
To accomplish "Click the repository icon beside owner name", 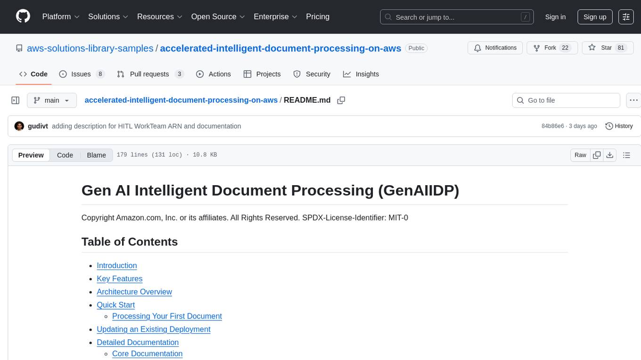I will (19, 48).
